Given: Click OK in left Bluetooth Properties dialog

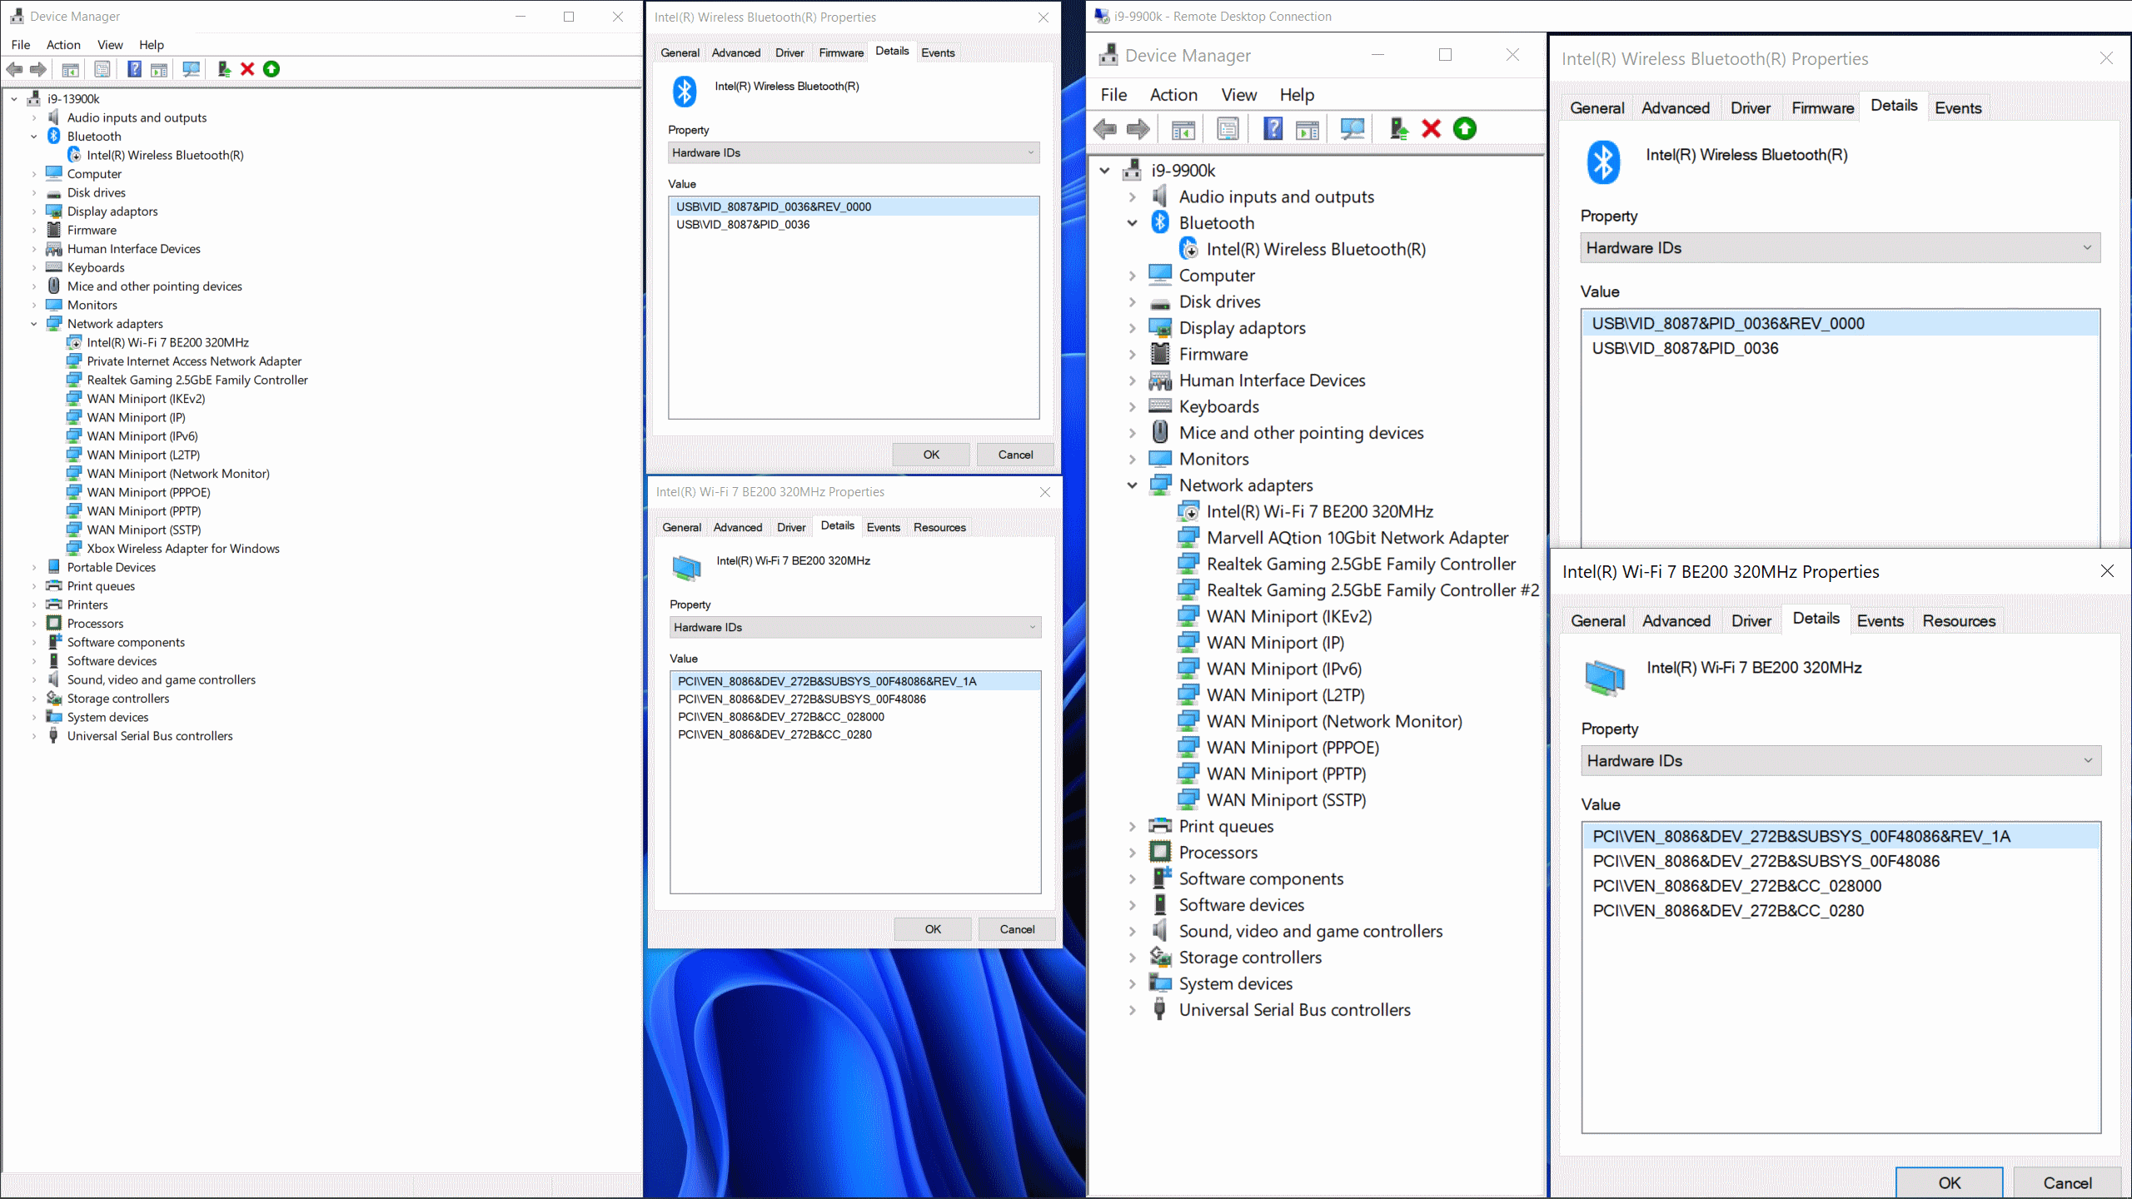Looking at the screenshot, I should (931, 455).
